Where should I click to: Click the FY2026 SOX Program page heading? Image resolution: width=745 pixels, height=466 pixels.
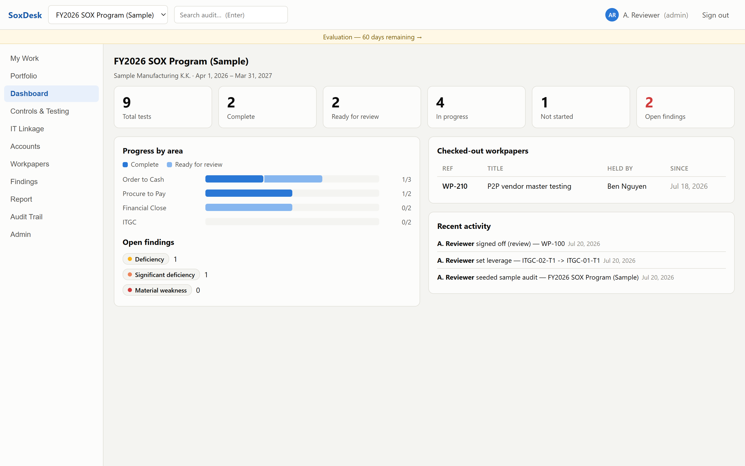point(181,61)
